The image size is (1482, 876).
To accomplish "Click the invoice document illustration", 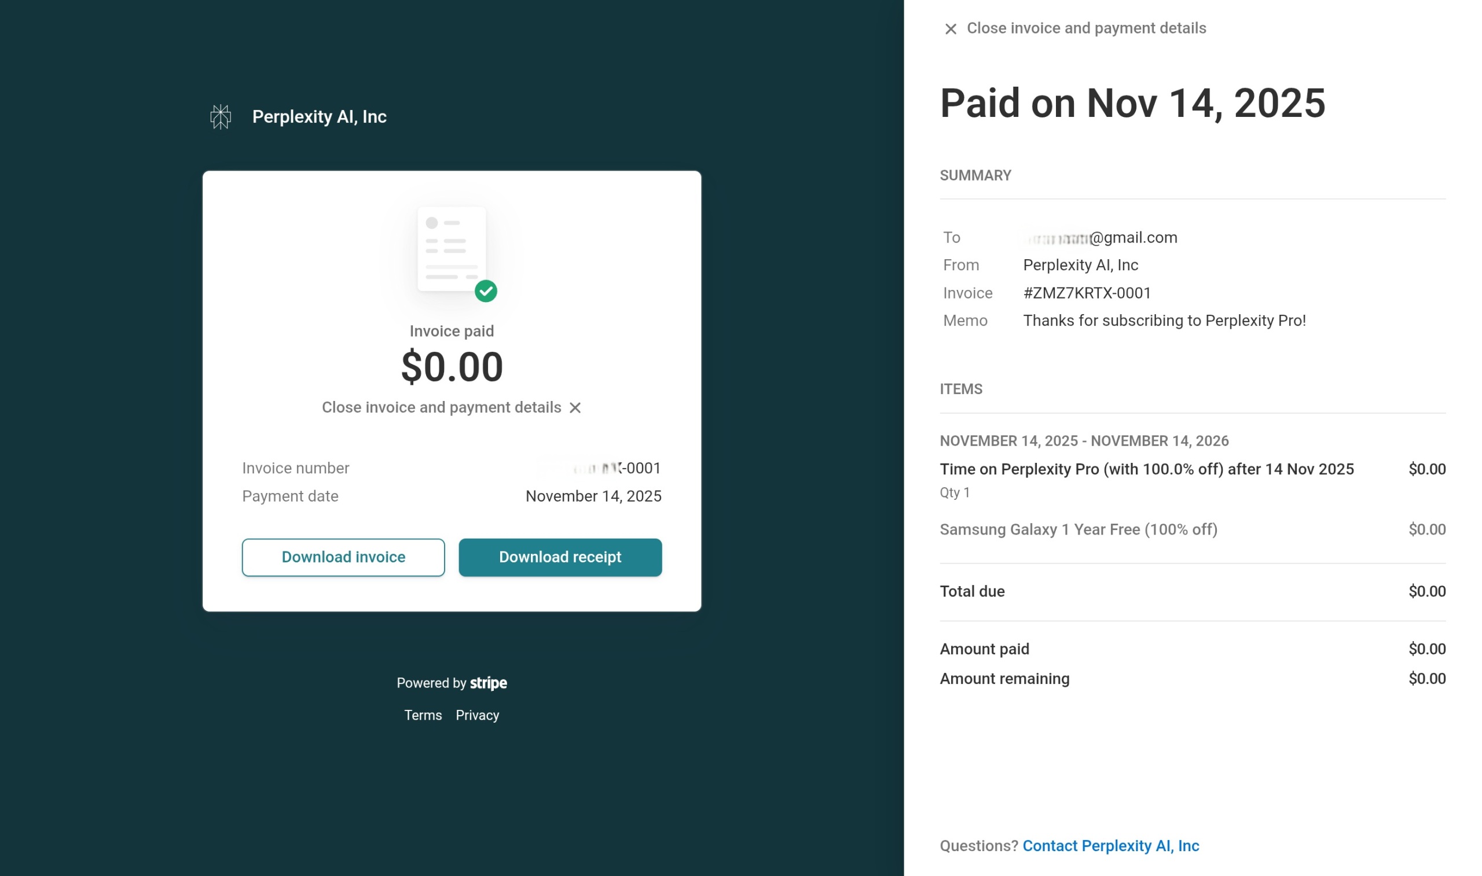I will (x=452, y=249).
